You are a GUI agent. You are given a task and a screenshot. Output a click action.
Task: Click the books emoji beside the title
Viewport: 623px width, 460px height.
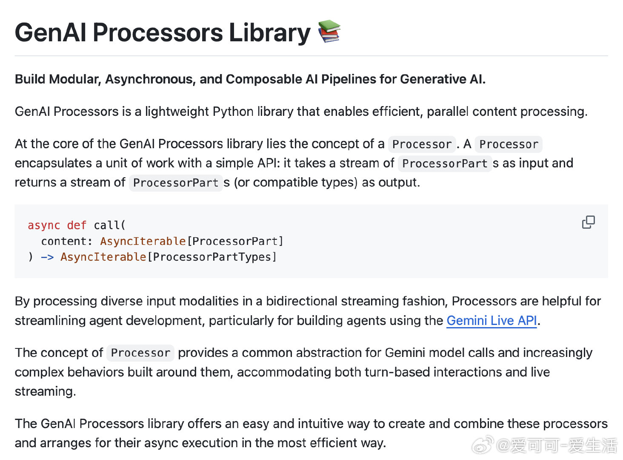[330, 32]
